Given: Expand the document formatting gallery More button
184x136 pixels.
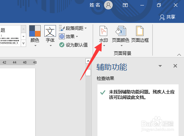Looking at the screenshot, I should coord(24,43).
